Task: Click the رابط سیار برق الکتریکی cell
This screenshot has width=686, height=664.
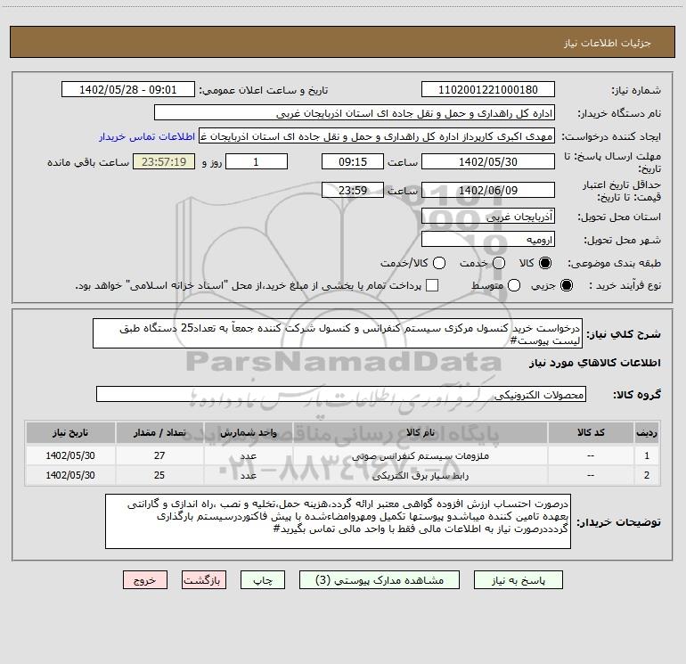Action: tap(421, 475)
